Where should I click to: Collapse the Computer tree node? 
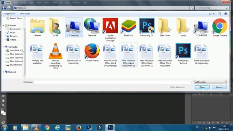(4, 47)
